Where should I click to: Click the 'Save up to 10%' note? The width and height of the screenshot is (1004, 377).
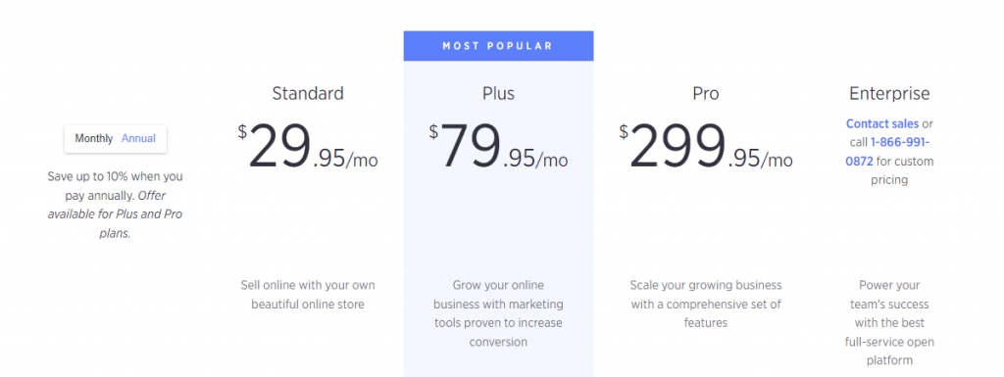[115, 185]
